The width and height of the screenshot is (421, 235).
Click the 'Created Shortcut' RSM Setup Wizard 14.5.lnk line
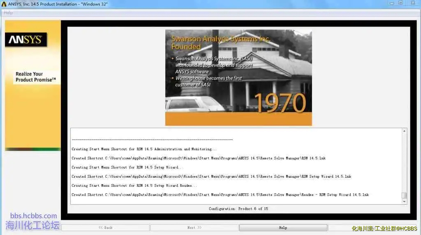211,176
